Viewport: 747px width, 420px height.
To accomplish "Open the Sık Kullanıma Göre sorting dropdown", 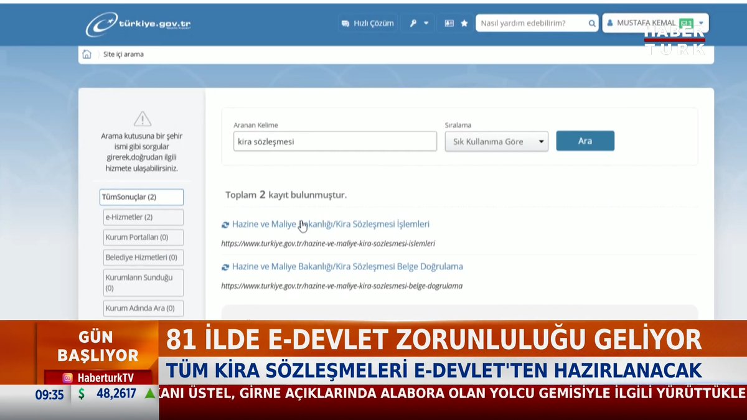I will 496,141.
